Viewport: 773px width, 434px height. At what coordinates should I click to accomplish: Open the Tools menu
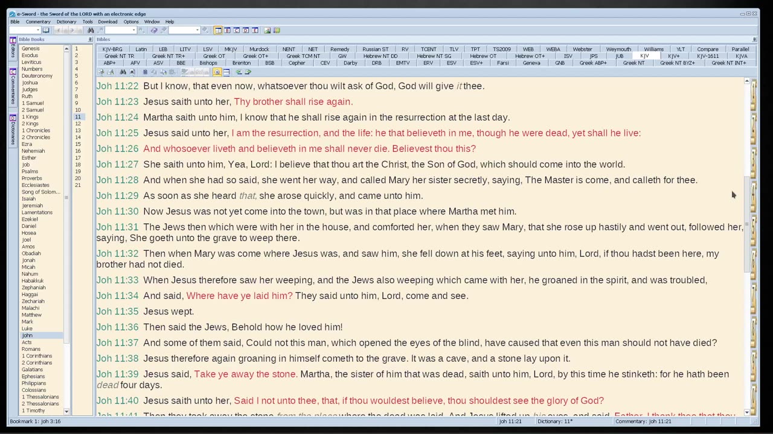pyautogui.click(x=88, y=22)
